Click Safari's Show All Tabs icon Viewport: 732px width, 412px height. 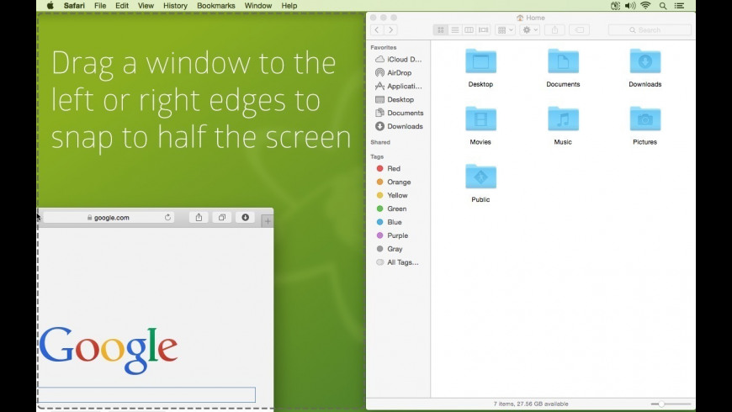coord(222,217)
